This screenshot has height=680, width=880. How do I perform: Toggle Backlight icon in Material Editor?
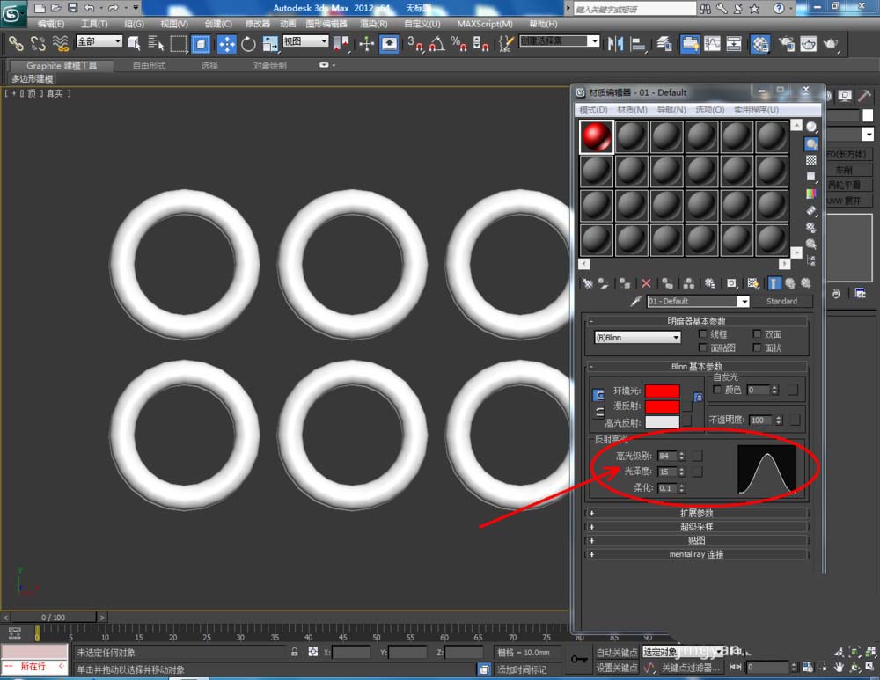pyautogui.click(x=811, y=144)
